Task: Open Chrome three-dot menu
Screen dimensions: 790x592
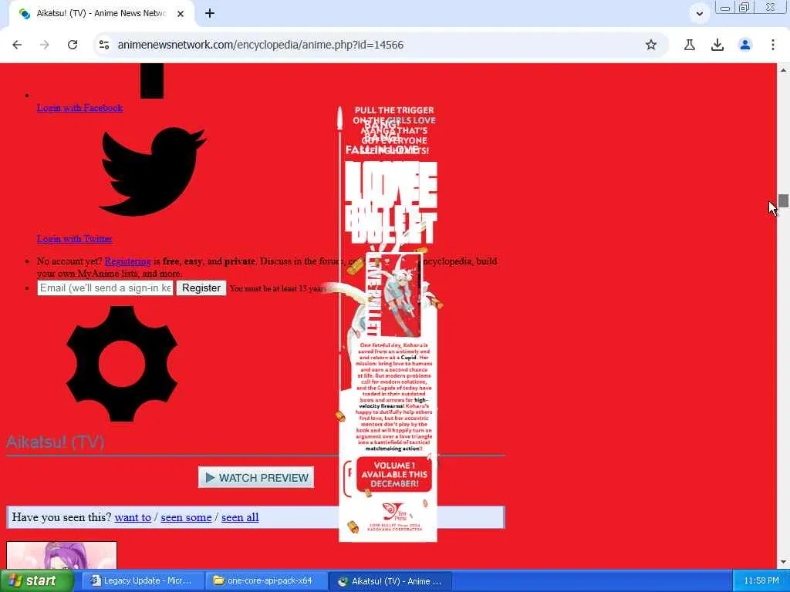Action: [x=773, y=45]
